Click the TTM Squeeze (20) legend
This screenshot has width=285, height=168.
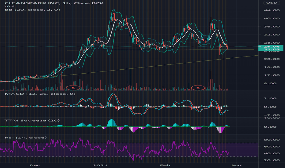coord(32,120)
